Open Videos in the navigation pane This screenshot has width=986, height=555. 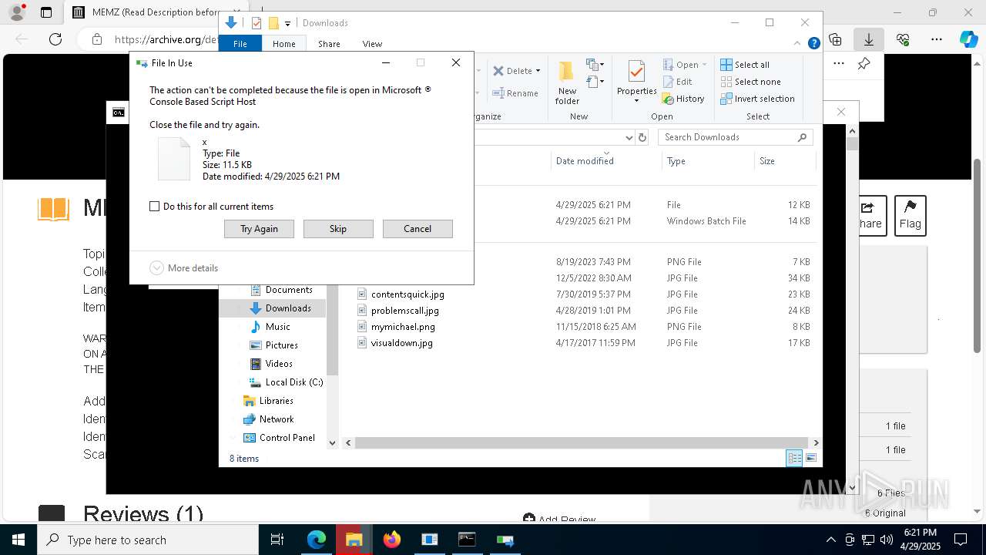279,364
